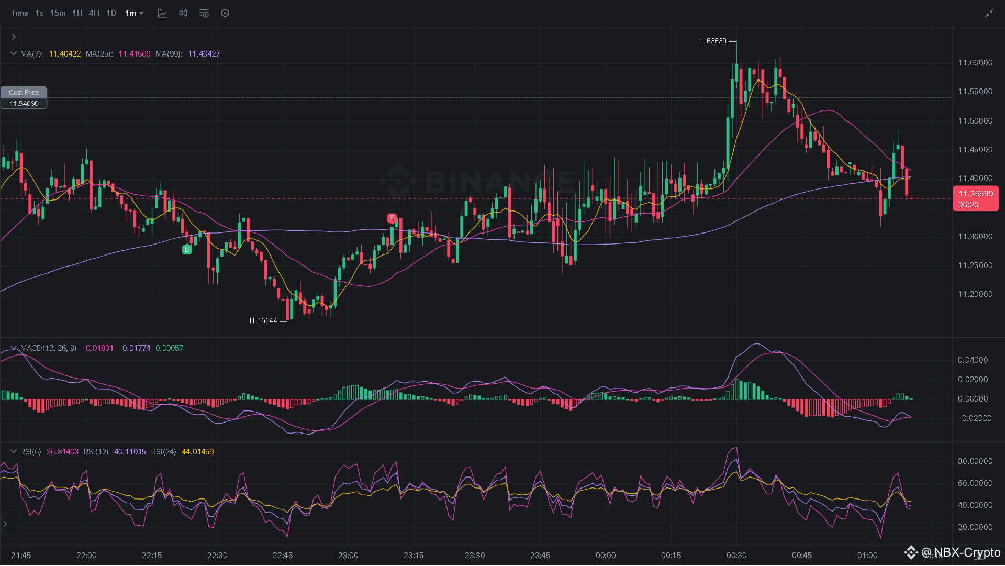
Task: Open the chart display settings list icon
Action: click(204, 13)
